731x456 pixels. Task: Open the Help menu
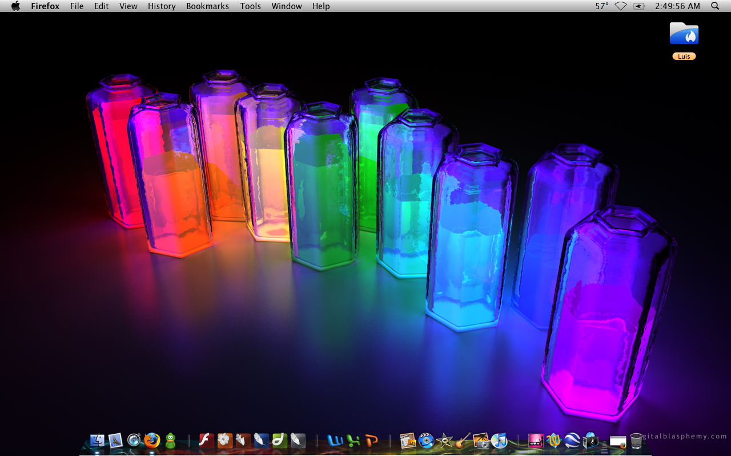coord(321,6)
